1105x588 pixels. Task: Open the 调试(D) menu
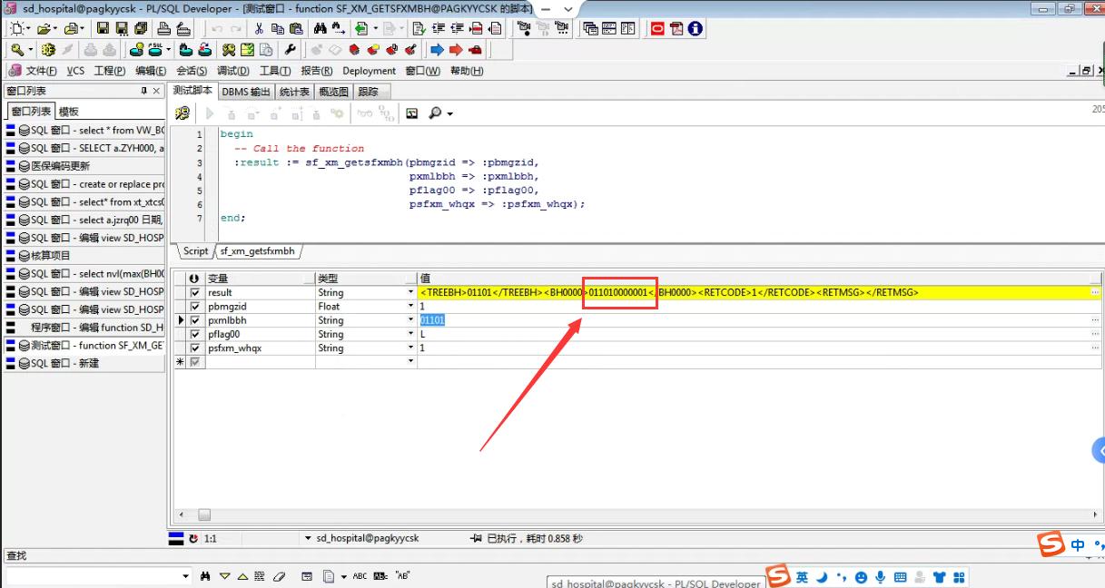(x=232, y=71)
